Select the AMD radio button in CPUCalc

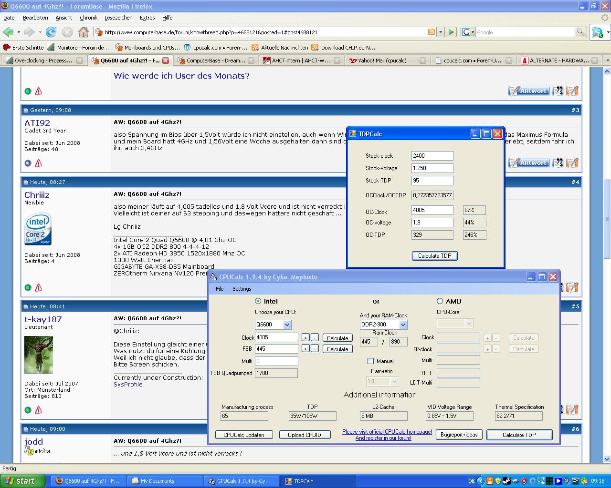tap(440, 301)
